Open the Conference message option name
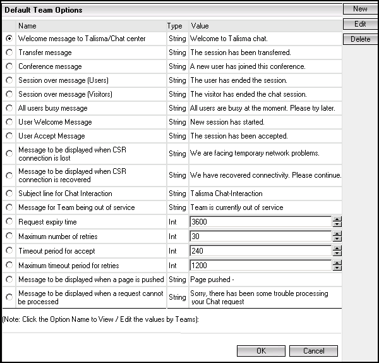 point(50,66)
